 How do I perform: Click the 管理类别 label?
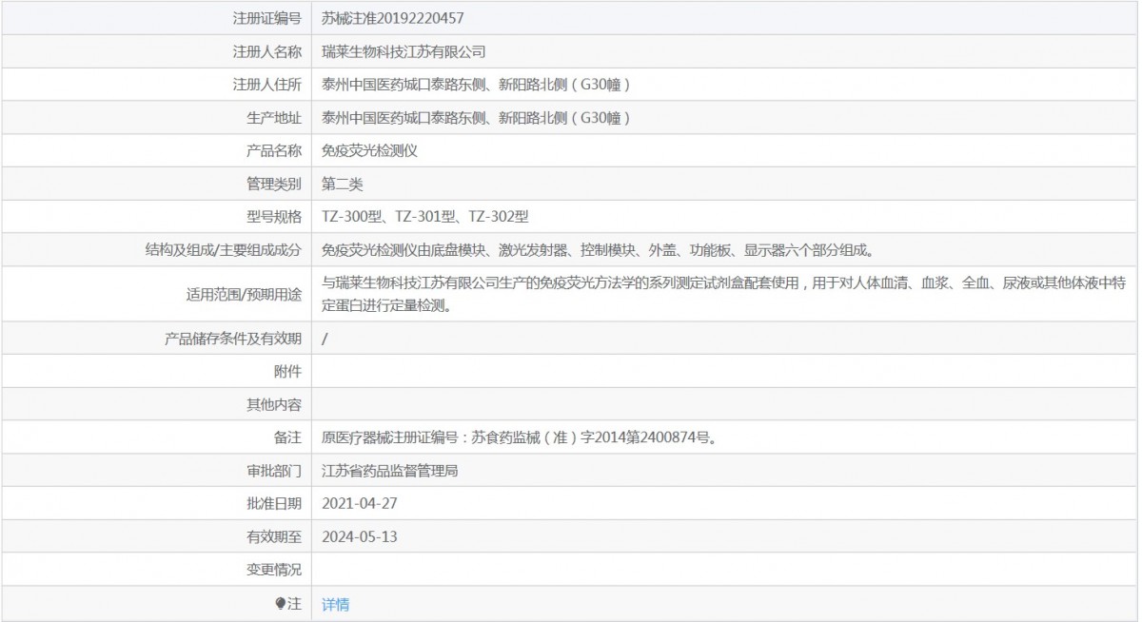pos(274,184)
